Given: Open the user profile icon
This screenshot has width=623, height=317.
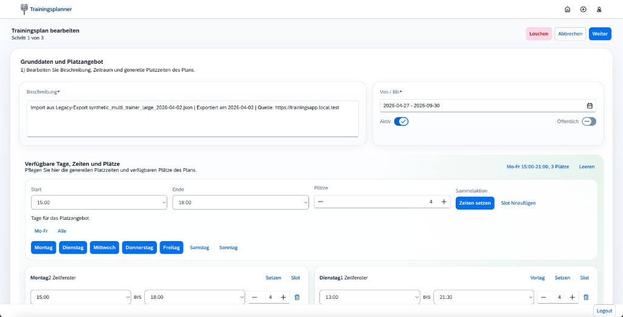Looking at the screenshot, I should 599,9.
